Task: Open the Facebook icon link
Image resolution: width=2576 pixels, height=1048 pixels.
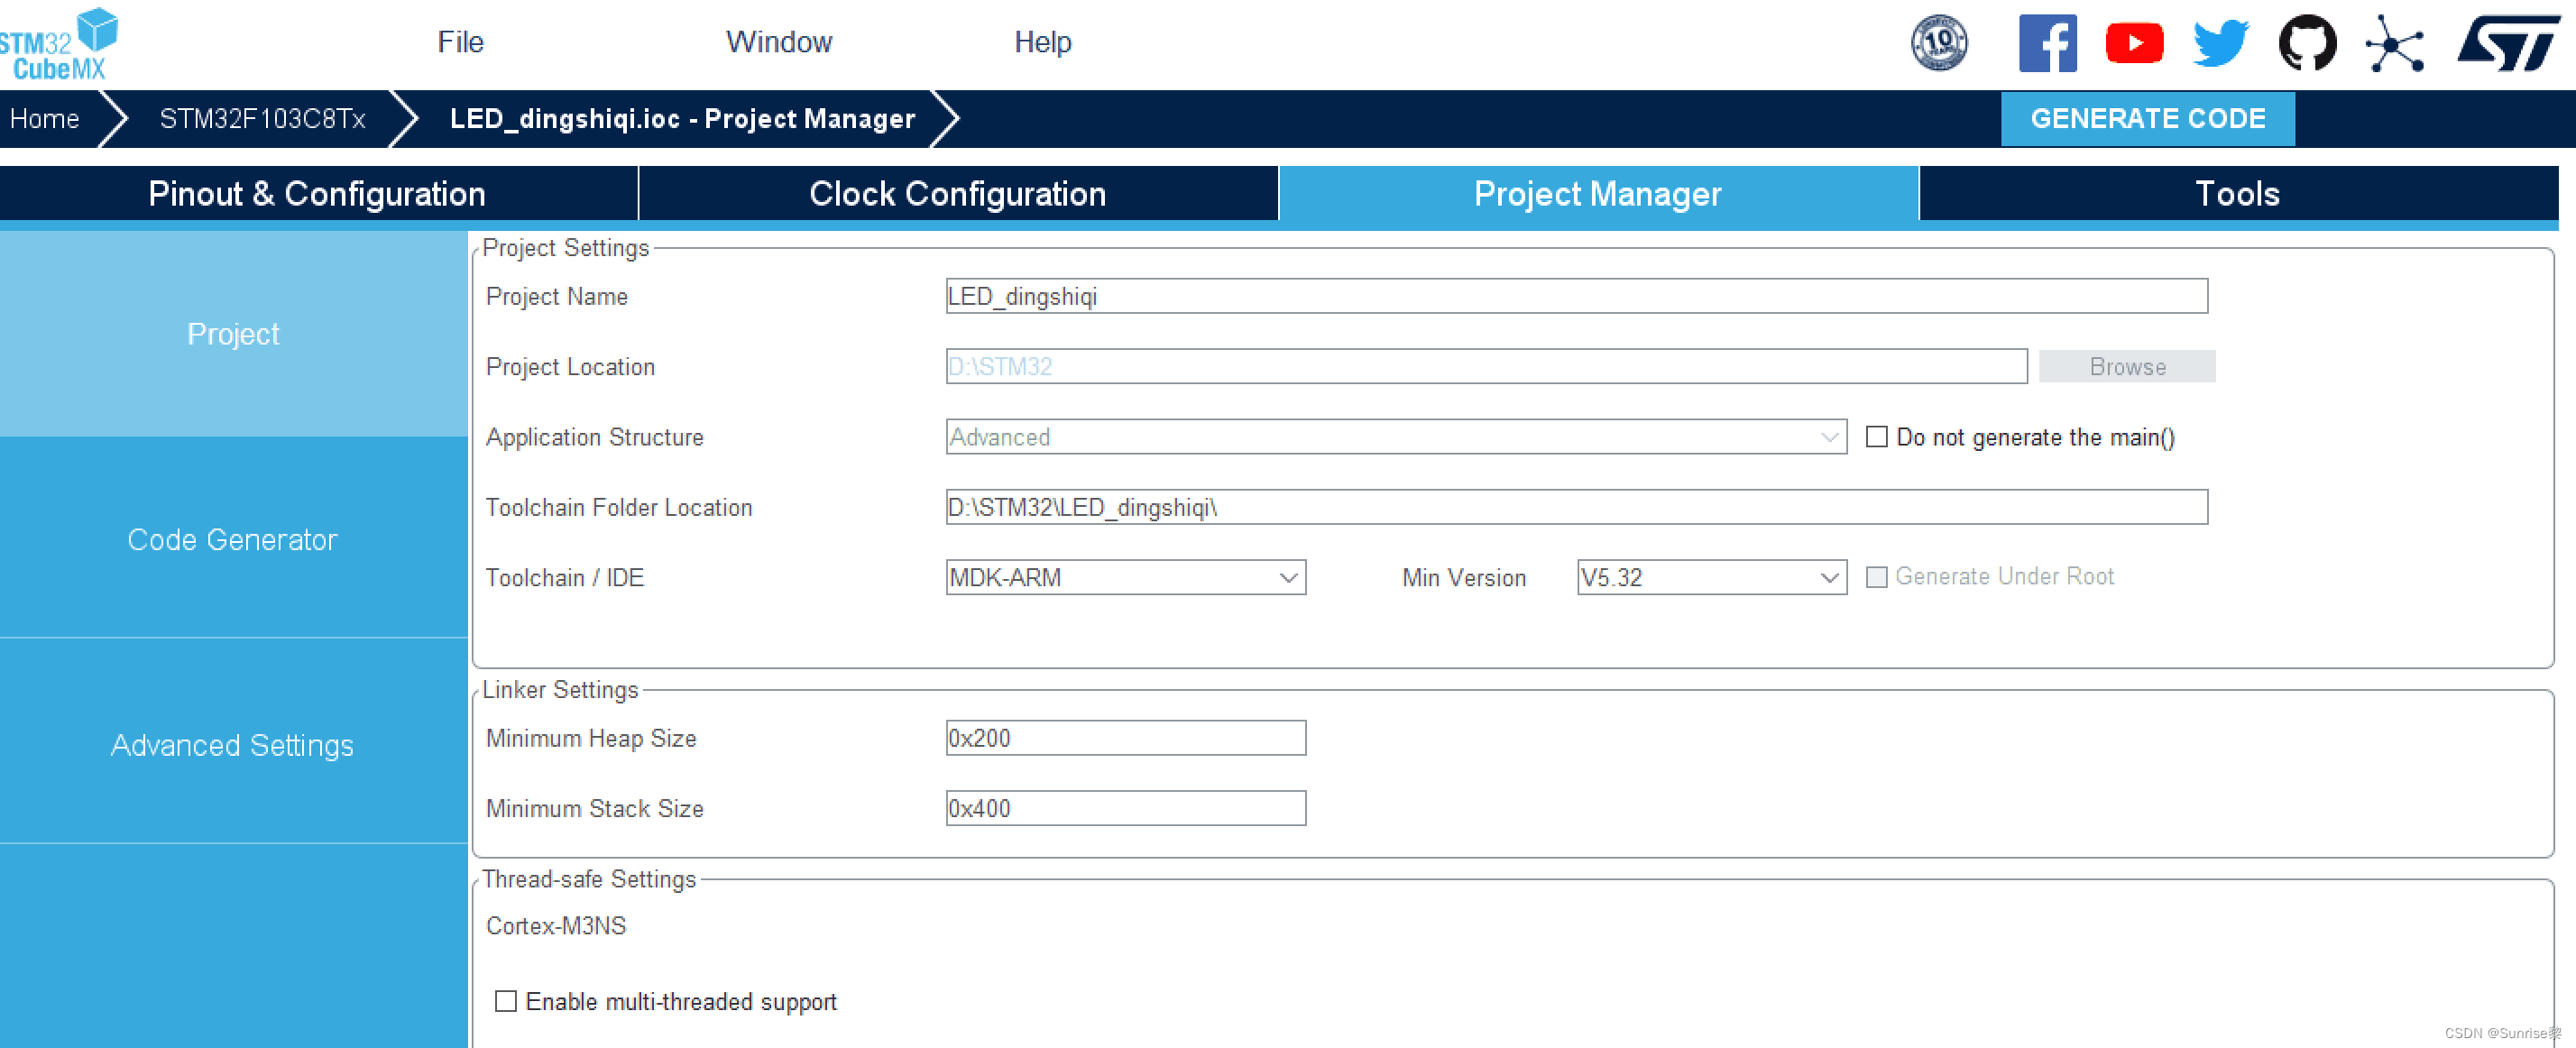Action: (2047, 43)
